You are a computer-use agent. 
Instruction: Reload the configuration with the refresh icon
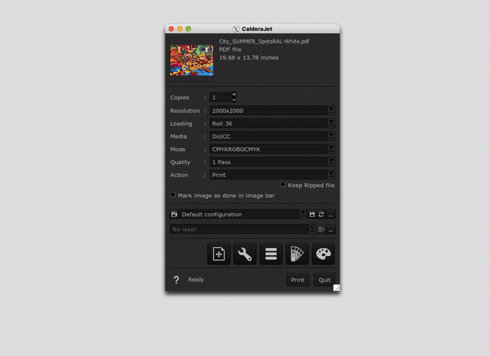pos(322,214)
